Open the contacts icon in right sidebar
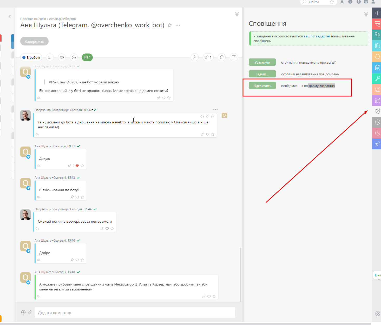The image size is (381, 325). click(377, 89)
